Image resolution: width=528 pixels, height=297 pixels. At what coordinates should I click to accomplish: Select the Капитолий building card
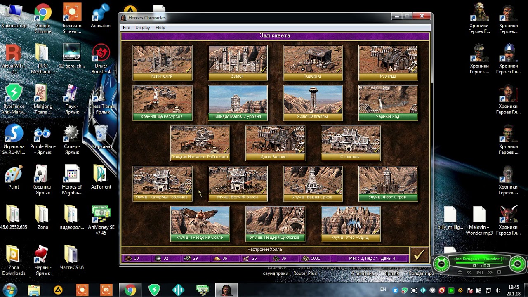click(163, 63)
